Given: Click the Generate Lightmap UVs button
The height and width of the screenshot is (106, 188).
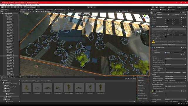Looking at the screenshot, I should pyautogui.click(x=169, y=45).
